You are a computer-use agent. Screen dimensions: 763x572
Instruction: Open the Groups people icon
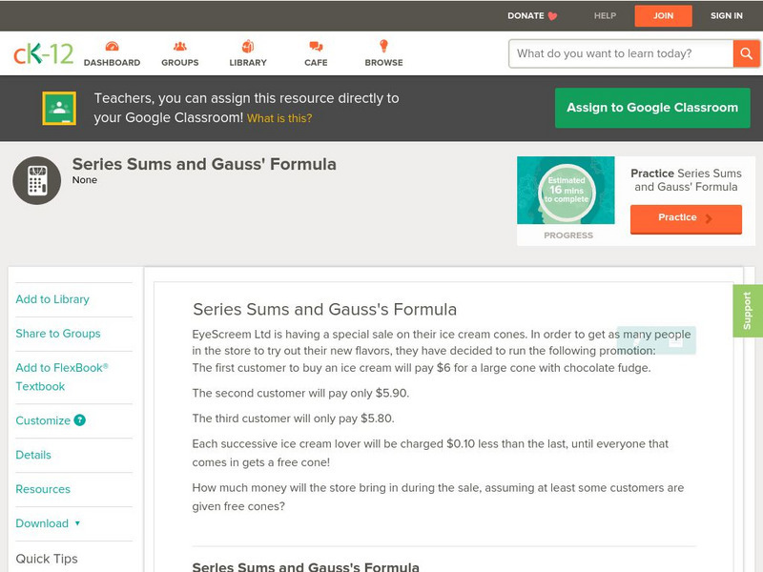[180, 47]
